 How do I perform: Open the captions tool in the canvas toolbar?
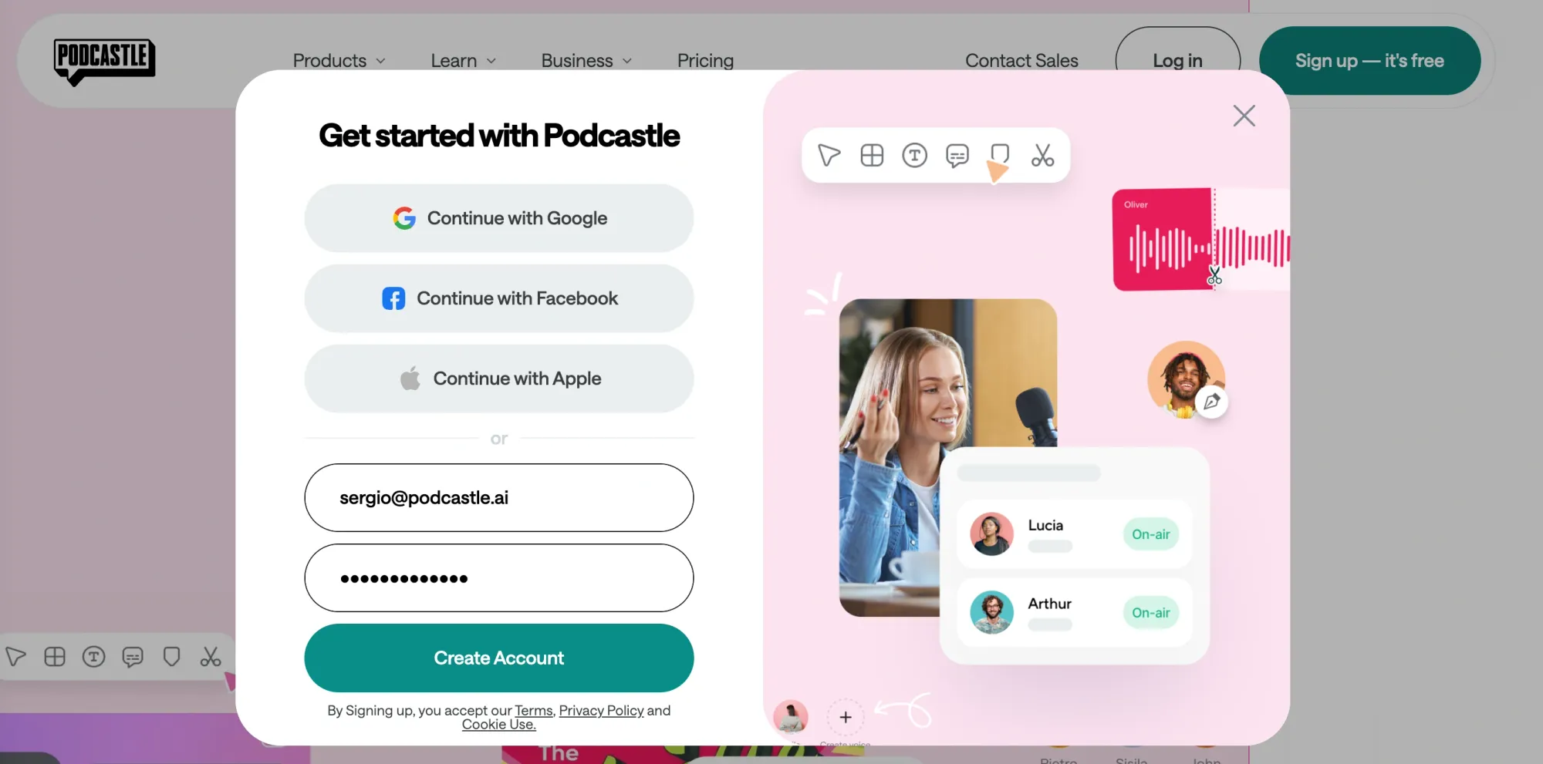pos(957,155)
